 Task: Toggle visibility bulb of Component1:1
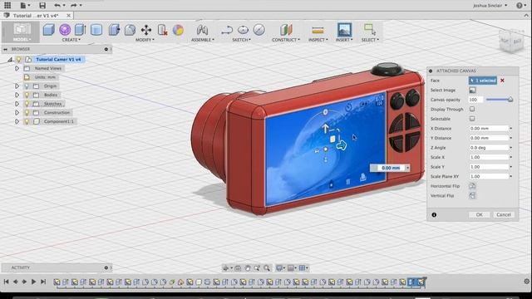pos(27,121)
